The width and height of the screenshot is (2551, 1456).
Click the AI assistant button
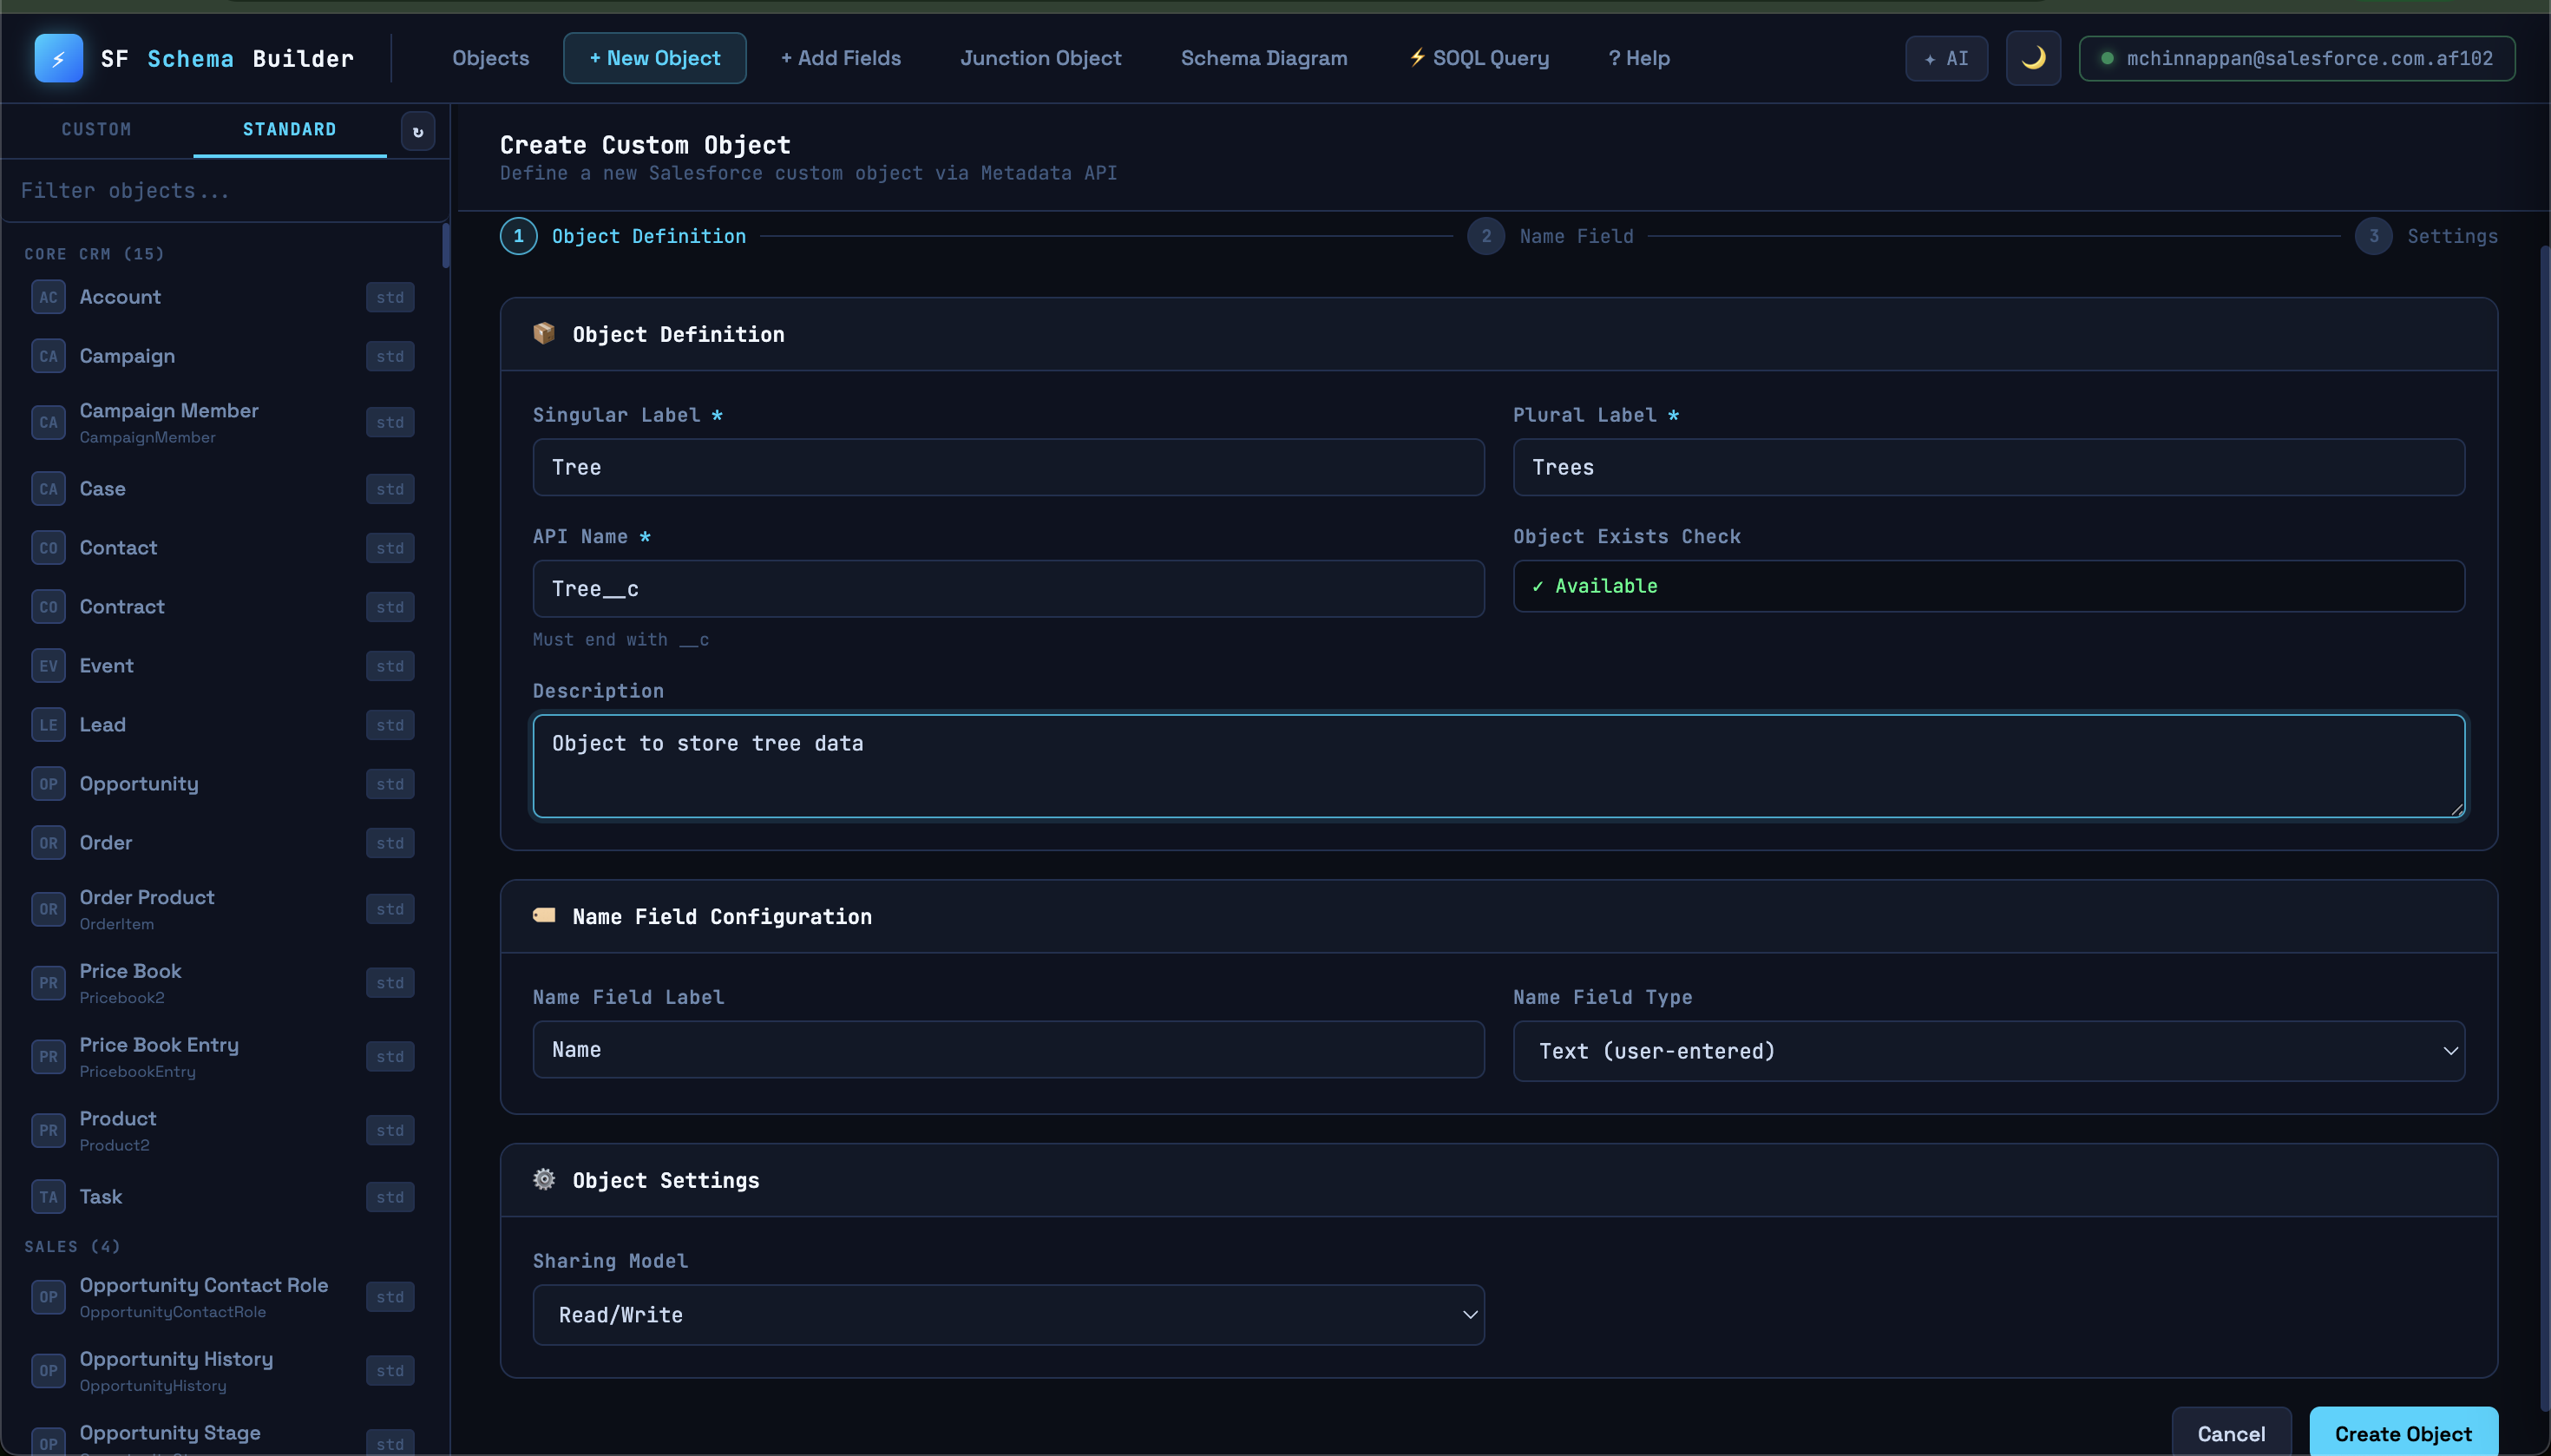coord(1946,58)
